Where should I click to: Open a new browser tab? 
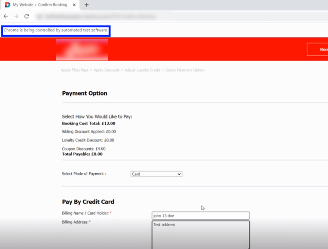point(87,5)
